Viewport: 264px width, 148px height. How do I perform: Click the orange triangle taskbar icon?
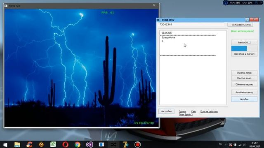click(41, 145)
